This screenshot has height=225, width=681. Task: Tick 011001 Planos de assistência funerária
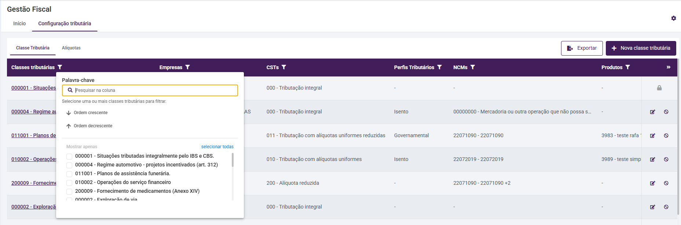(69, 174)
